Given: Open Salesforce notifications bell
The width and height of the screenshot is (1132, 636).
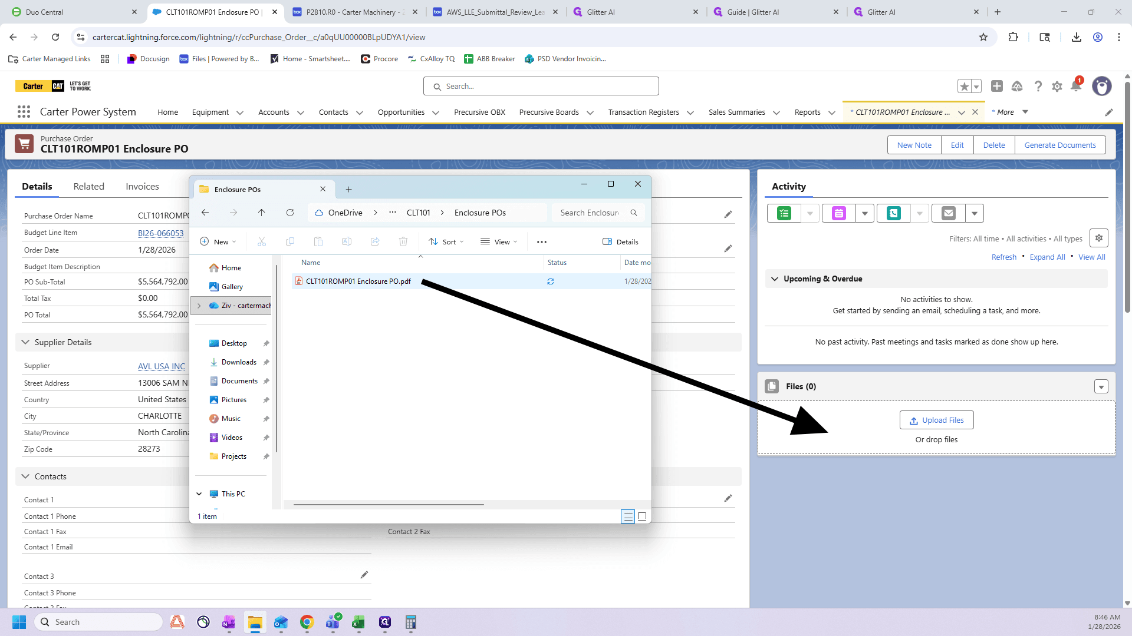Looking at the screenshot, I should click(x=1076, y=86).
